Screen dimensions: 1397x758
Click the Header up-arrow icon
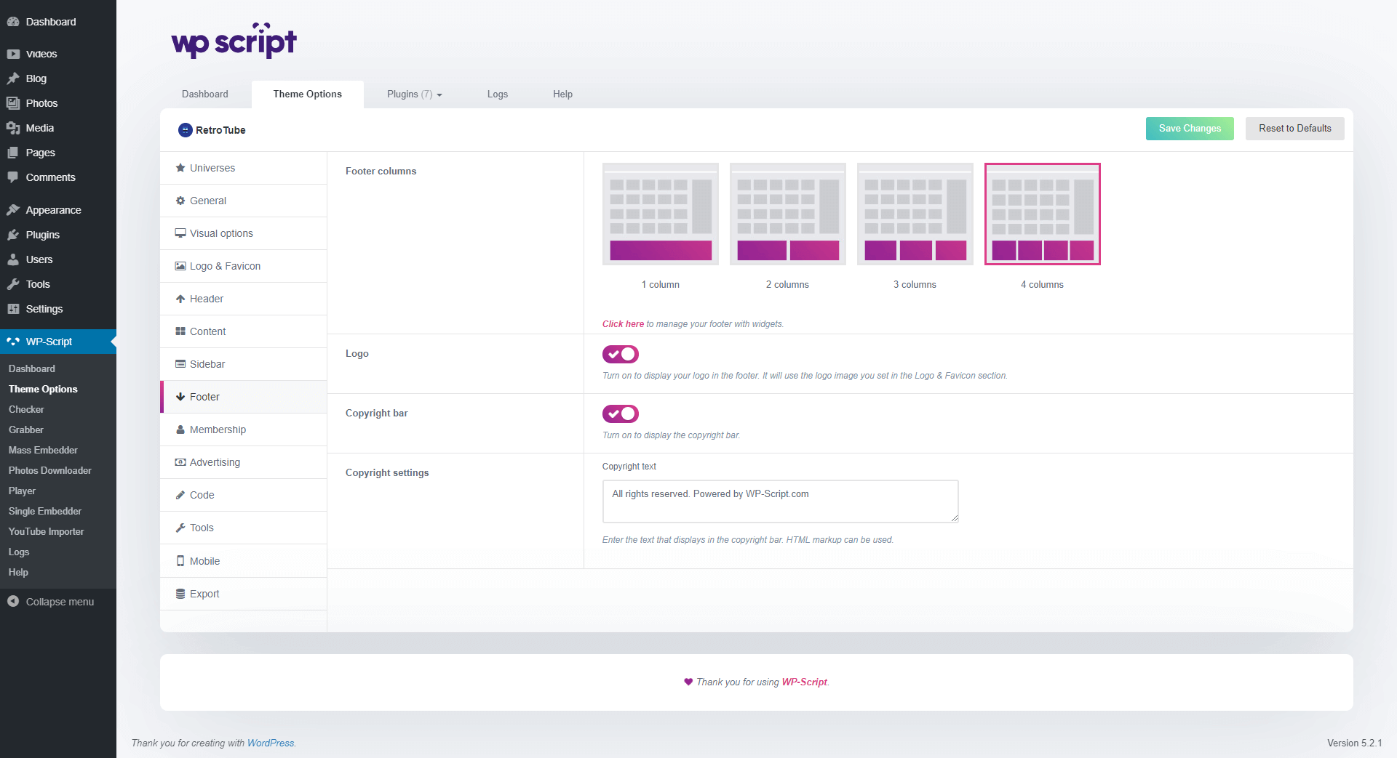point(180,299)
